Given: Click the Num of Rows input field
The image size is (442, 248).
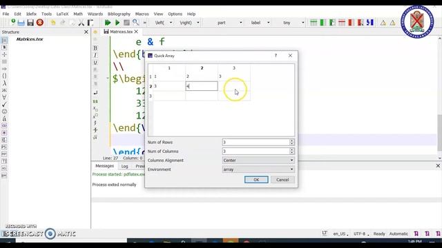Looking at the screenshot, I should point(256,143).
